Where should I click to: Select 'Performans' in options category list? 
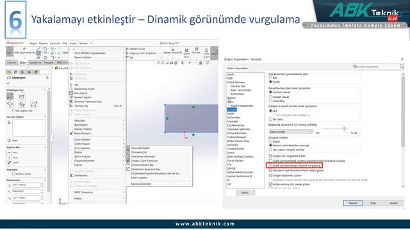point(233,118)
